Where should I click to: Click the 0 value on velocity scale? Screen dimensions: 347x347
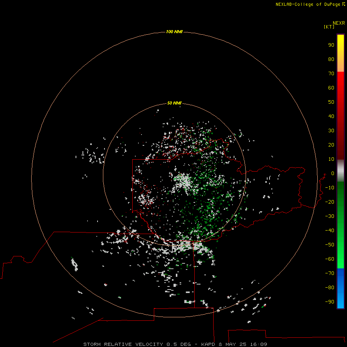[333, 173]
